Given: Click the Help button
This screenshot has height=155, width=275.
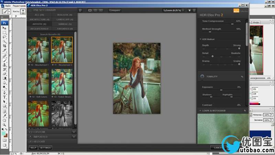Looking at the screenshot, I should point(33,148).
